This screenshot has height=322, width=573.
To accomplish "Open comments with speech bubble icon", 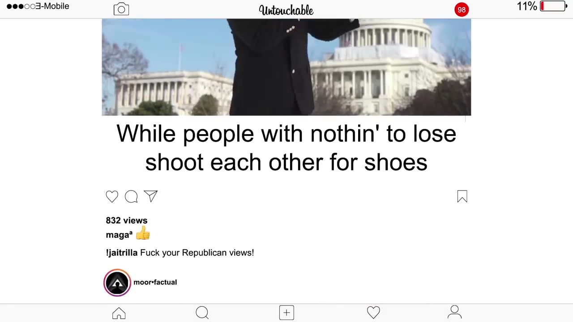I will pyautogui.click(x=131, y=196).
